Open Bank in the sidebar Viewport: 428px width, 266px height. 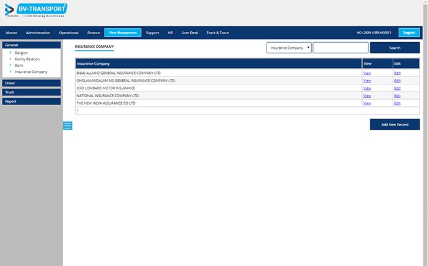coord(19,65)
